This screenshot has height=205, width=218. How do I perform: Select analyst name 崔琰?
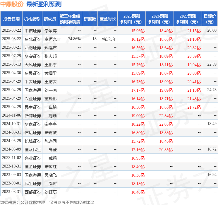coord(53,107)
